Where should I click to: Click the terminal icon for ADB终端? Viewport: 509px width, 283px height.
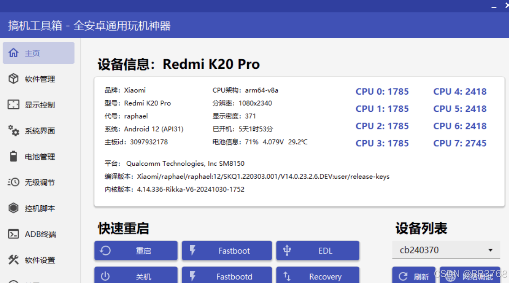pos(13,234)
